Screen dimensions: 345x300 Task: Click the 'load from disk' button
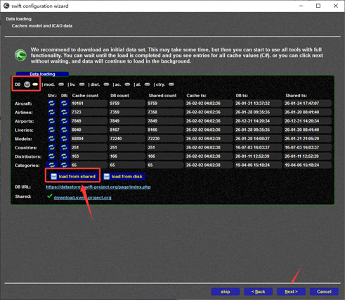point(124,176)
